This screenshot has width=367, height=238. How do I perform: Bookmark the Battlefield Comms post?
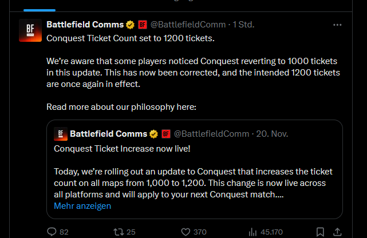tap(321, 232)
